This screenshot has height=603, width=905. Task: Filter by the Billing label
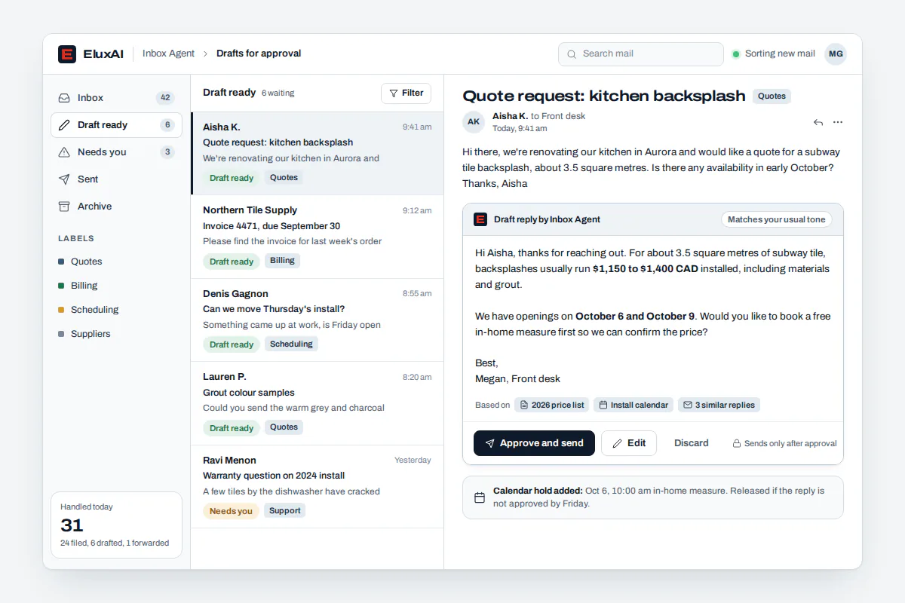point(84,286)
